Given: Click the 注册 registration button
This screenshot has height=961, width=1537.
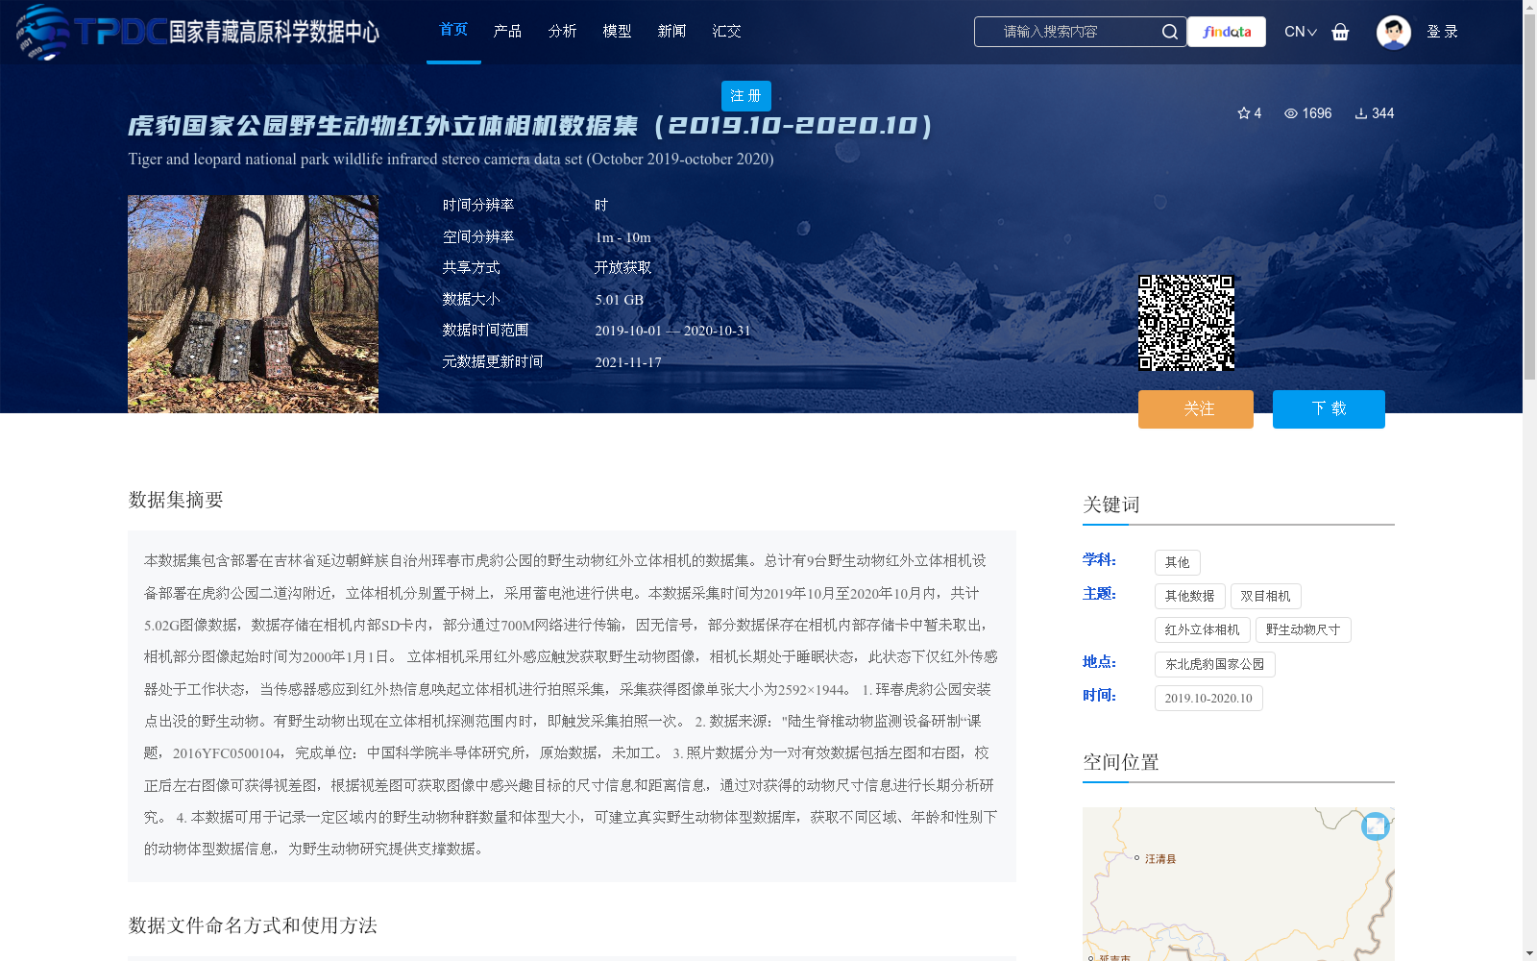Looking at the screenshot, I should pos(745,96).
